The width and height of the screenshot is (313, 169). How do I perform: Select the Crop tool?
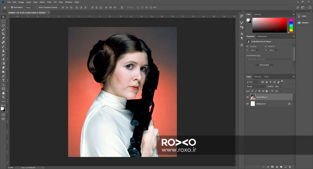point(3,34)
